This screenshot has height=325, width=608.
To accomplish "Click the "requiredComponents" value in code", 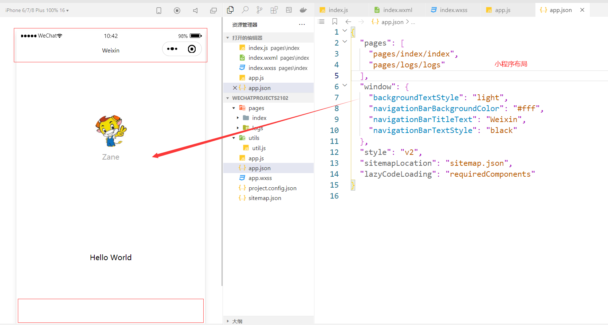I will [x=490, y=174].
